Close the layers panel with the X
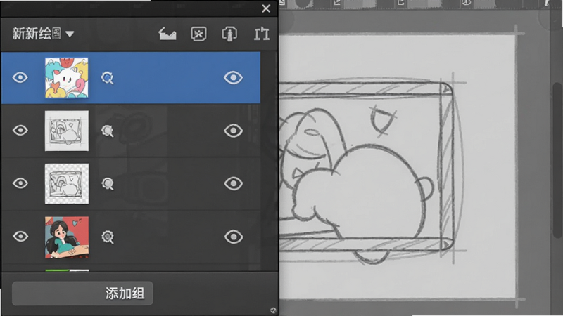The image size is (563, 316). coord(266,8)
